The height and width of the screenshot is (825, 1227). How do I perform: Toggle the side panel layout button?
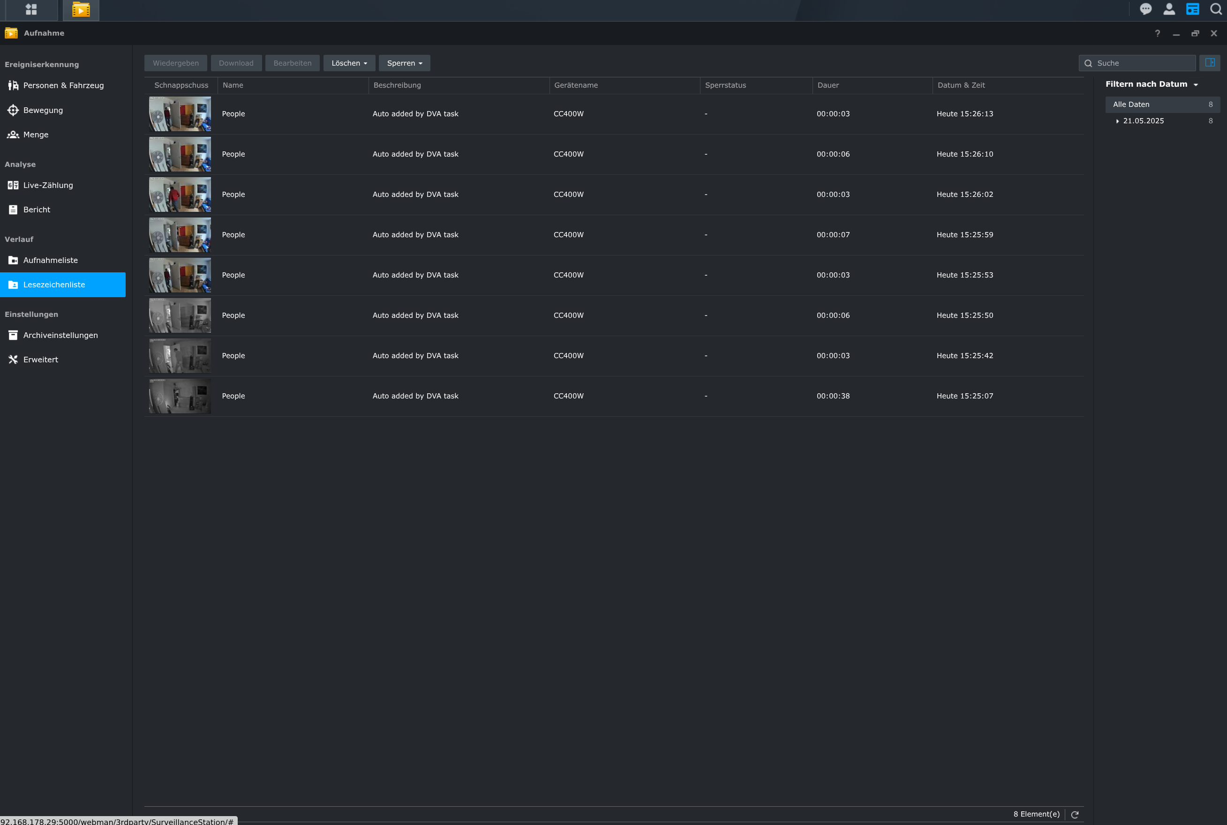coord(1210,63)
